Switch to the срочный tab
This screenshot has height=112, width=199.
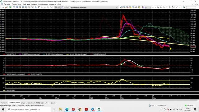pyautogui.click(x=44, y=103)
